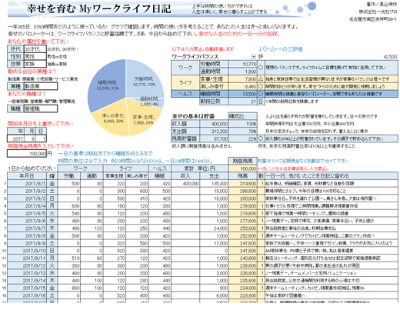Select the 収入額 amount 400,000 in savings table
The image size is (400, 310).
pos(214,124)
